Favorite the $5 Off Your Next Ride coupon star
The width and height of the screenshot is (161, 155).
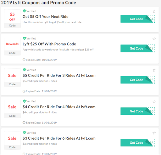(154, 11)
